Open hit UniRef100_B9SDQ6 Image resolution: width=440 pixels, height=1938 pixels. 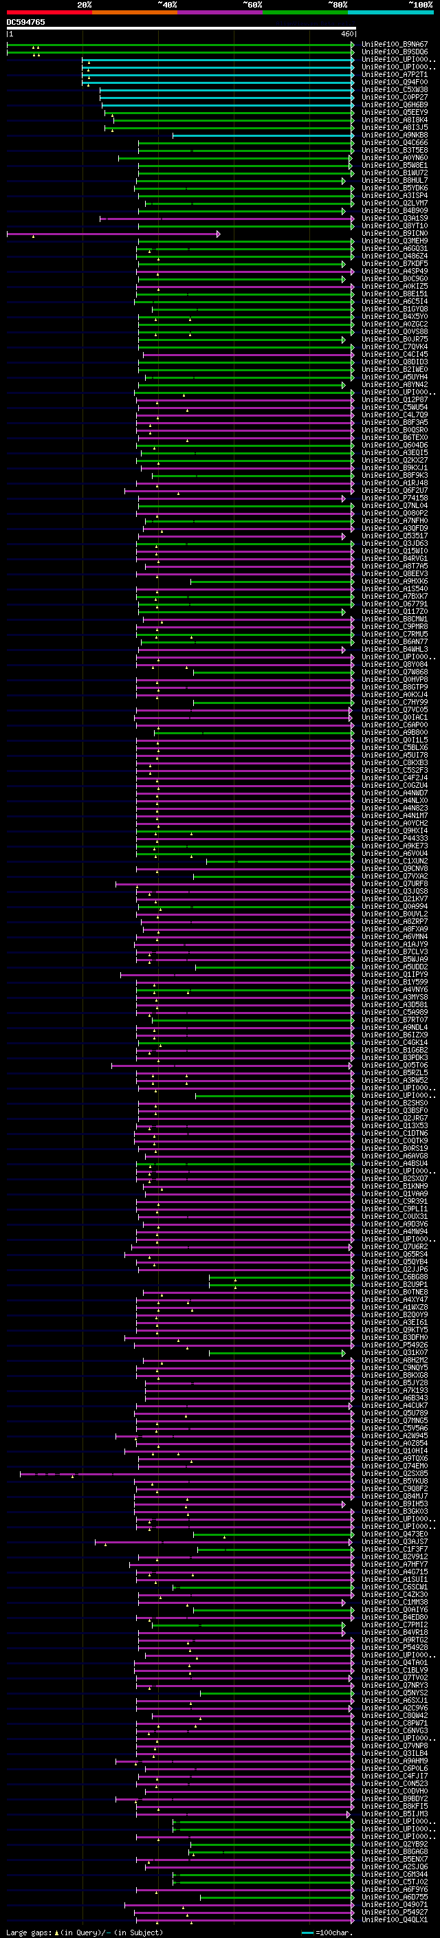394,52
